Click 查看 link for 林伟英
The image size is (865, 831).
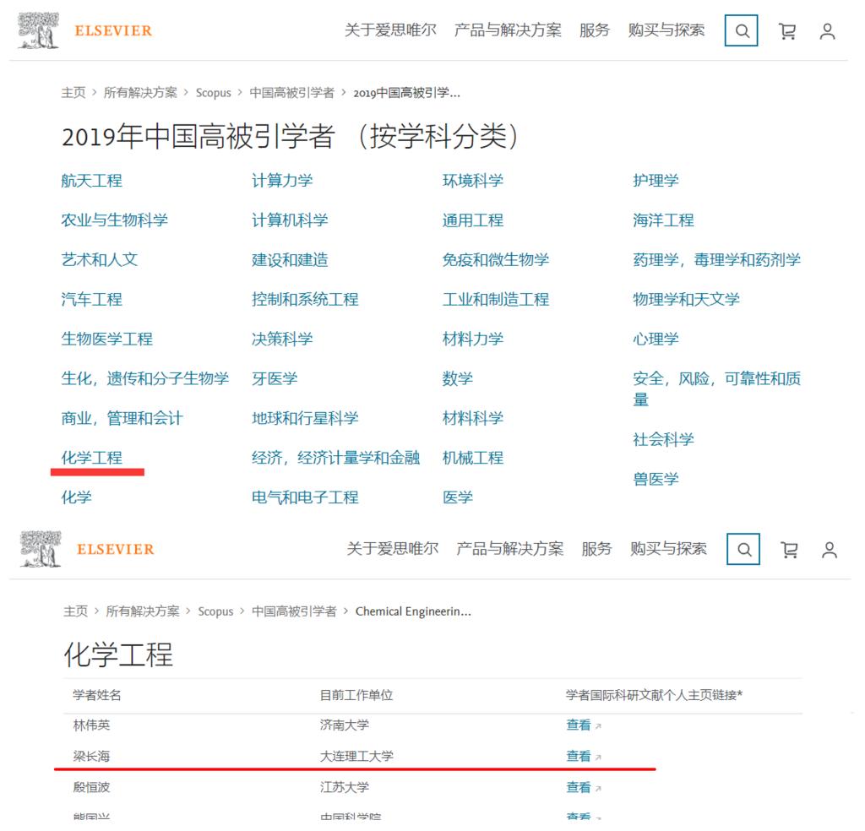(x=579, y=725)
